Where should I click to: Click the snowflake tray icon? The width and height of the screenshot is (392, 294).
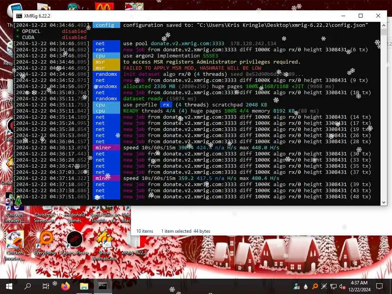(324, 286)
